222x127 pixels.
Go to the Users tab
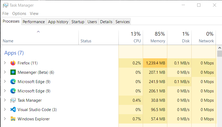92,22
